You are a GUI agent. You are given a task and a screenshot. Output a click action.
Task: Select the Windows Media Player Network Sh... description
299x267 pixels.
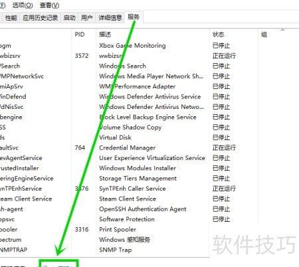pyautogui.click(x=151, y=76)
